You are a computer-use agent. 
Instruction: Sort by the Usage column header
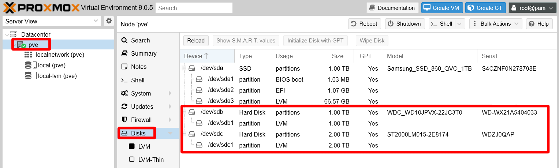tap(290, 56)
